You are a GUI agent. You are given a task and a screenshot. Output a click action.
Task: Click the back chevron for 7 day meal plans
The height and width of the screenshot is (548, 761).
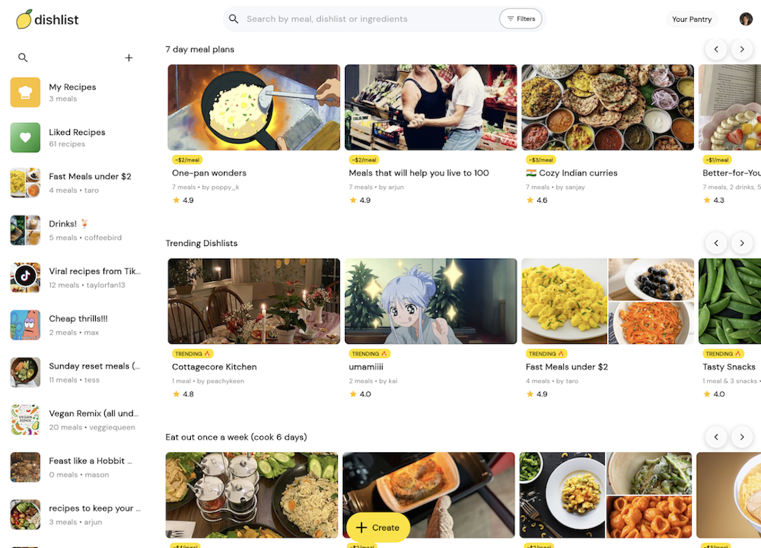click(716, 49)
